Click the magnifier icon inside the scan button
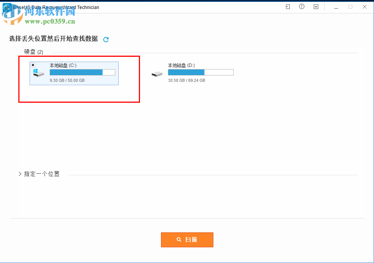This screenshot has width=374, height=263. click(x=179, y=239)
